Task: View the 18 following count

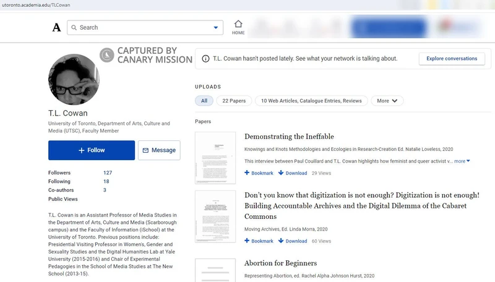Action: click(106, 181)
